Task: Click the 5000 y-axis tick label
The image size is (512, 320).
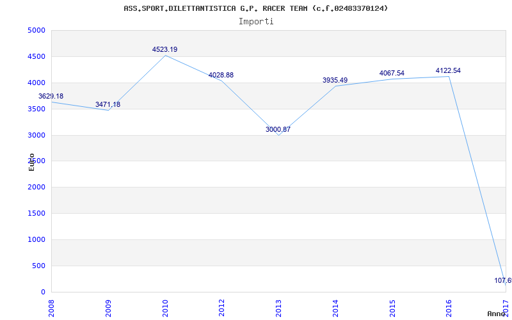Action: tap(36, 31)
